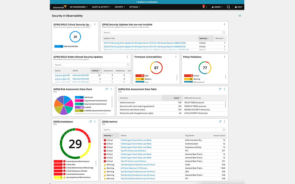This screenshot has height=184, width=295.
Task: Expand the Admin user dropdown
Action: (217, 7)
